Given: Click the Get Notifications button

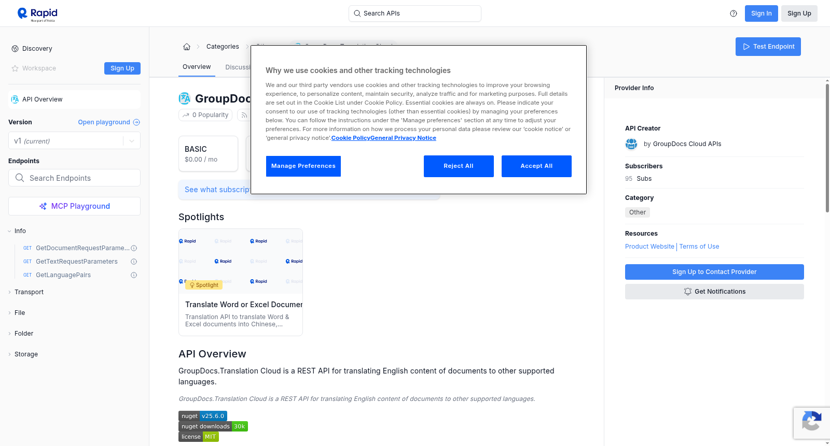Looking at the screenshot, I should point(714,292).
